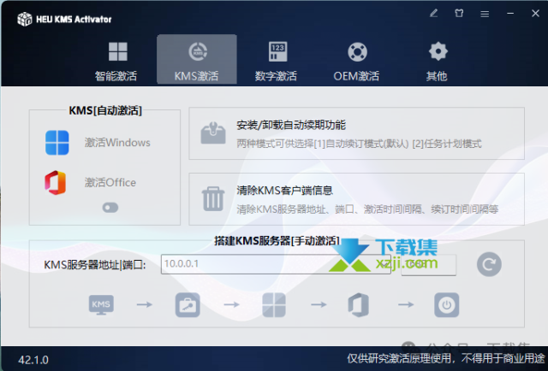Click the red Office logo icon

[55, 183]
